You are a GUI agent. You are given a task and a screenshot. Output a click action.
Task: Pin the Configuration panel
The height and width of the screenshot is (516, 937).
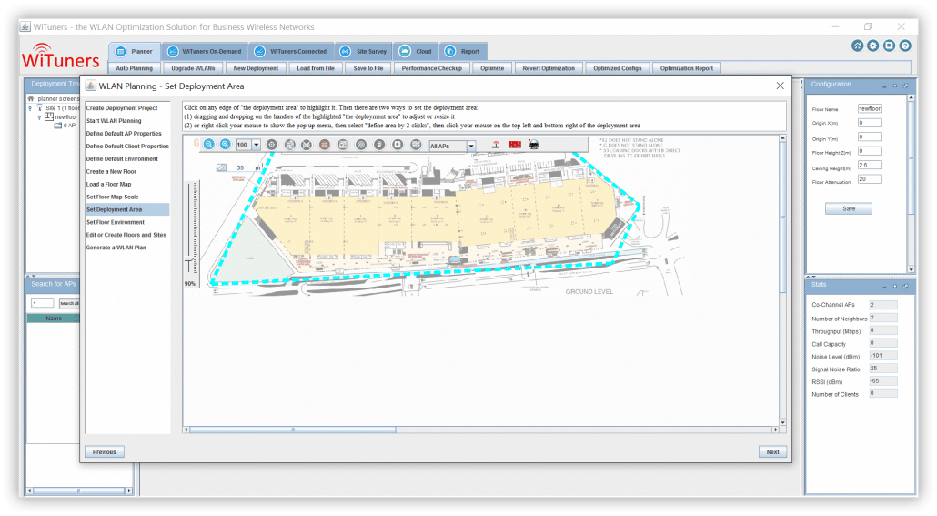pos(906,86)
